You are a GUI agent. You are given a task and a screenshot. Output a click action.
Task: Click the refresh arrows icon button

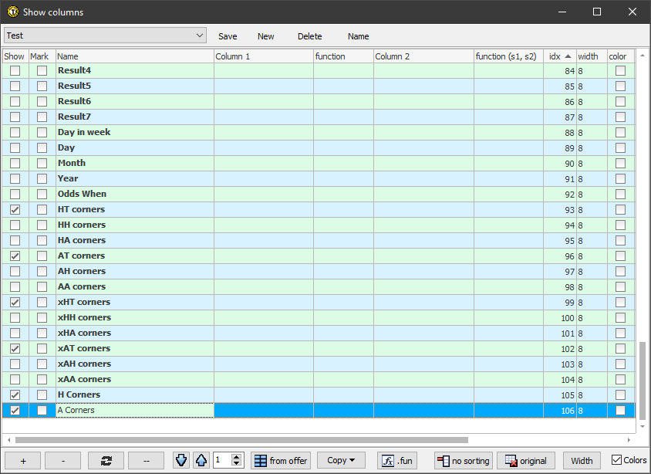click(x=106, y=461)
